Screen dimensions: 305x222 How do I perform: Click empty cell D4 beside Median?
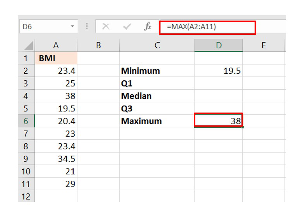point(219,96)
